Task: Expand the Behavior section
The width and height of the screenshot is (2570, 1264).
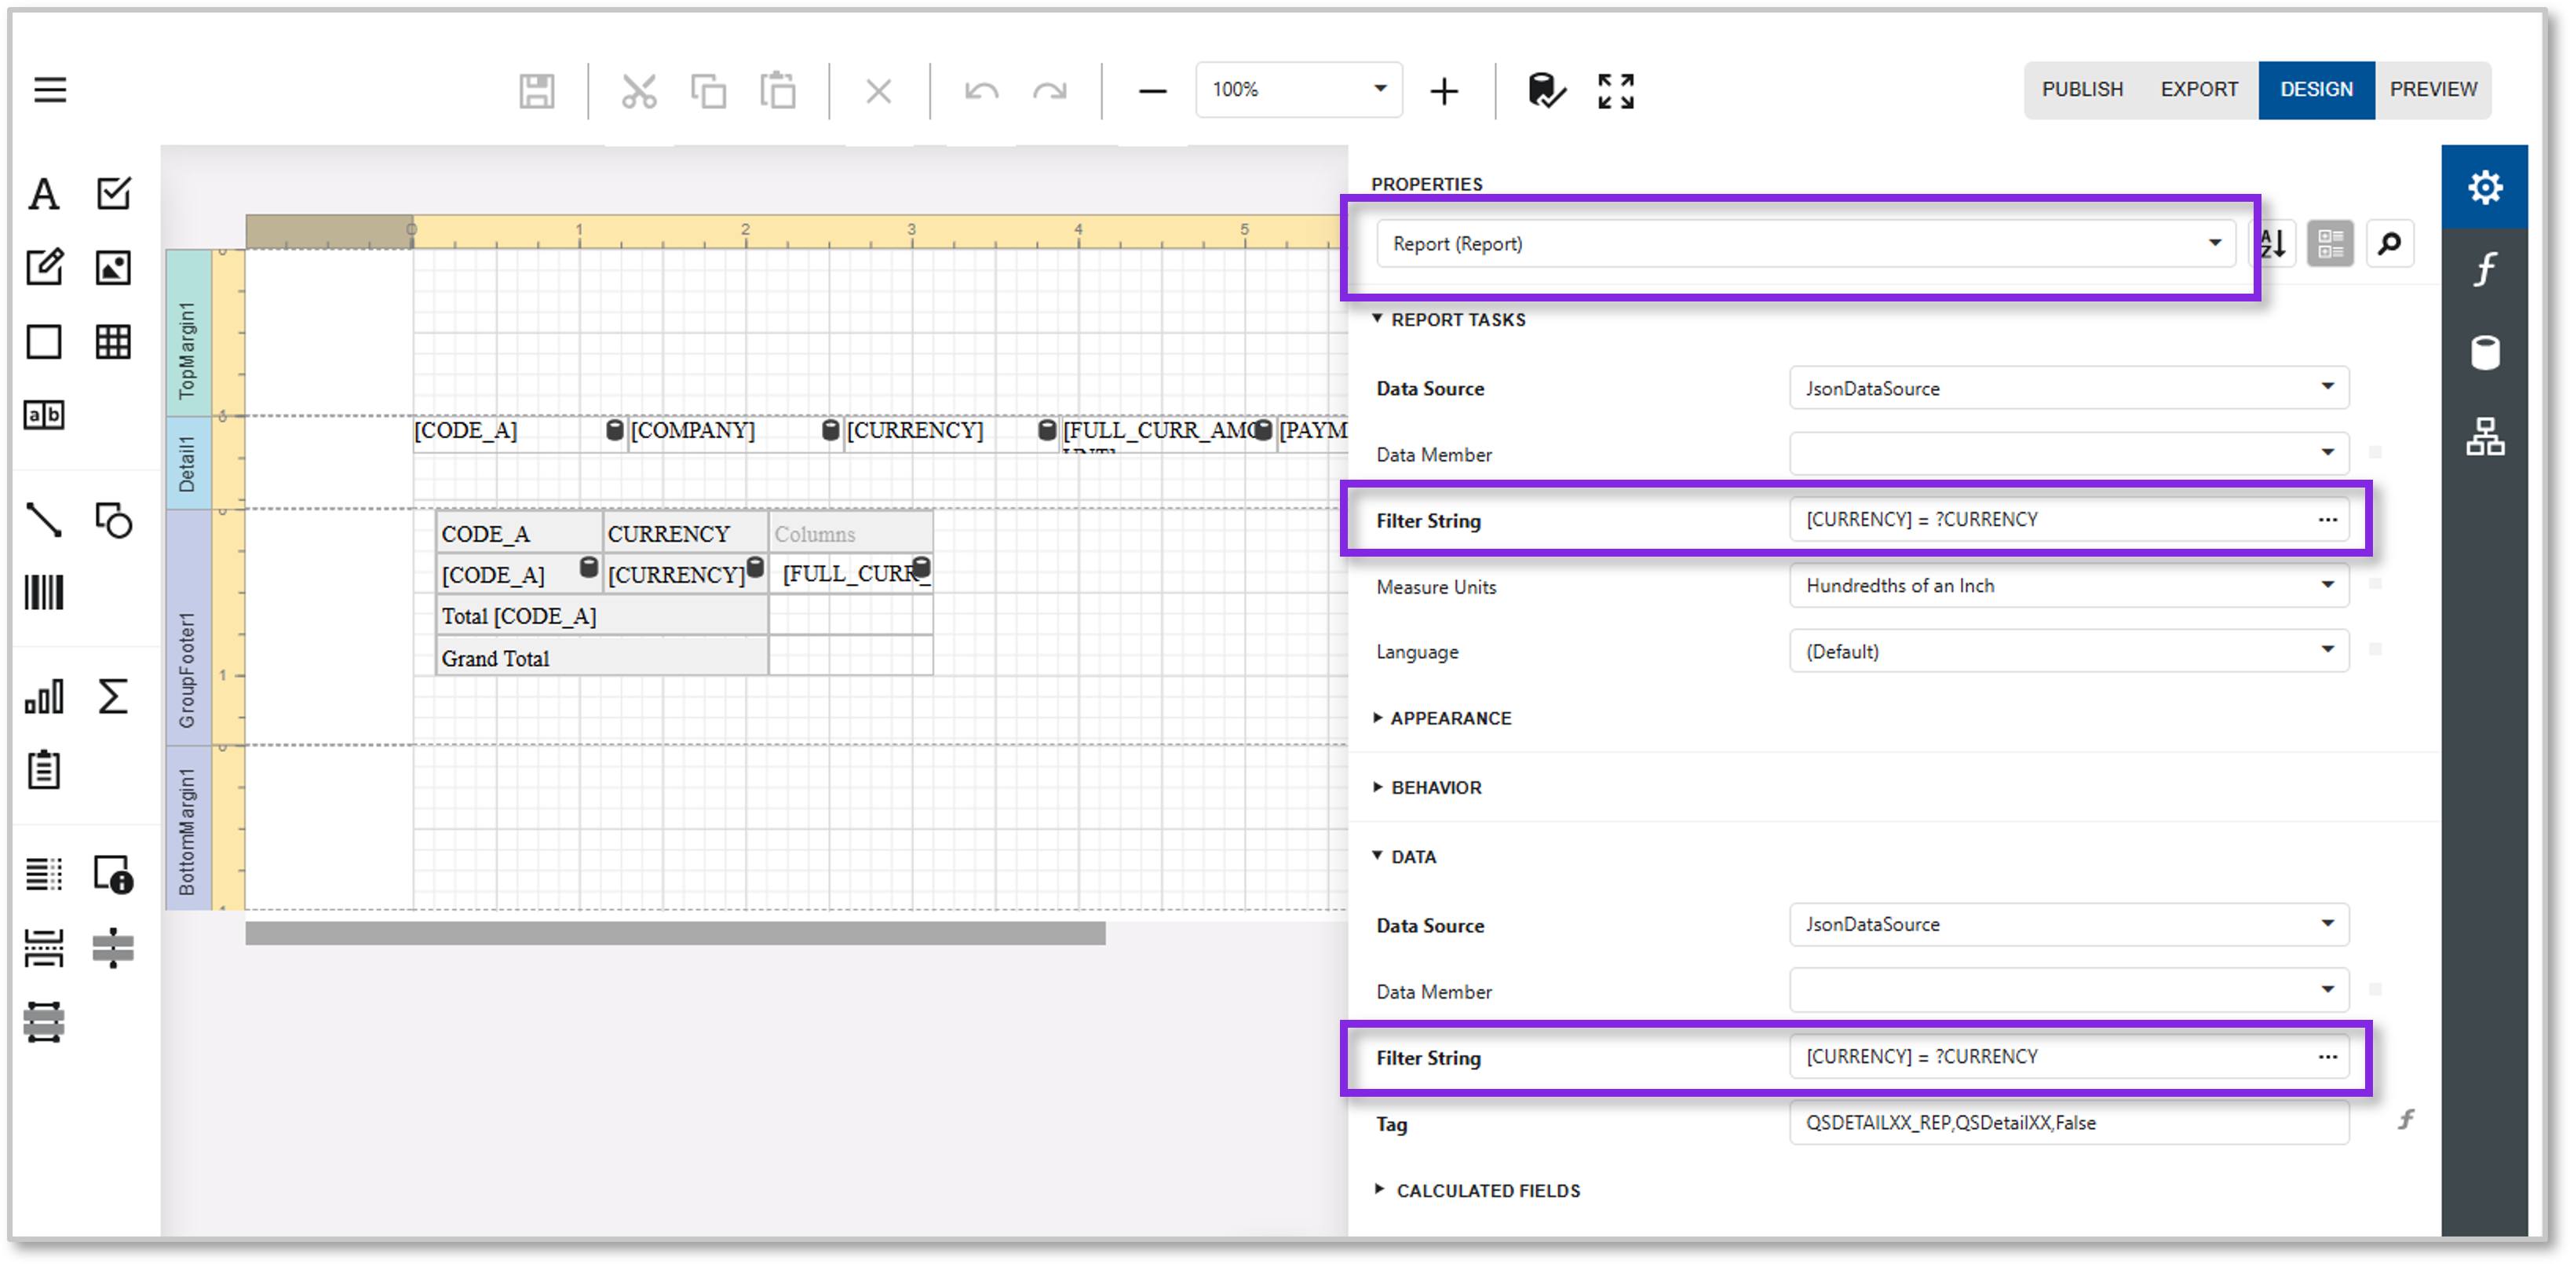Action: click(x=1428, y=788)
